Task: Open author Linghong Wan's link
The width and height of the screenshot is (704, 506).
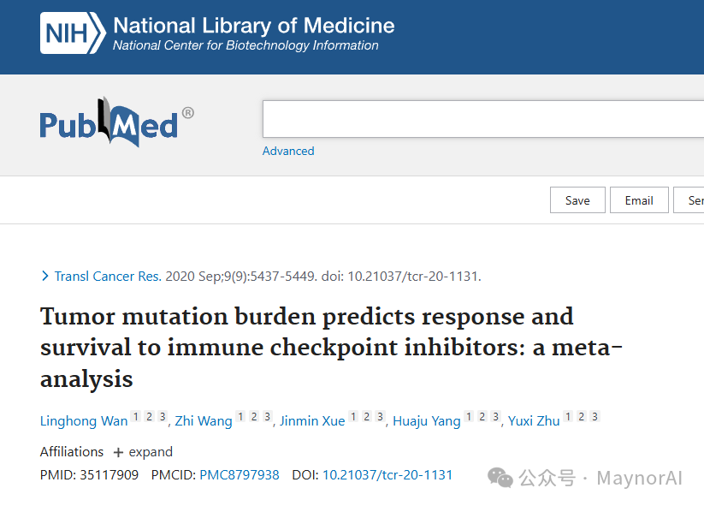Action: click(84, 421)
